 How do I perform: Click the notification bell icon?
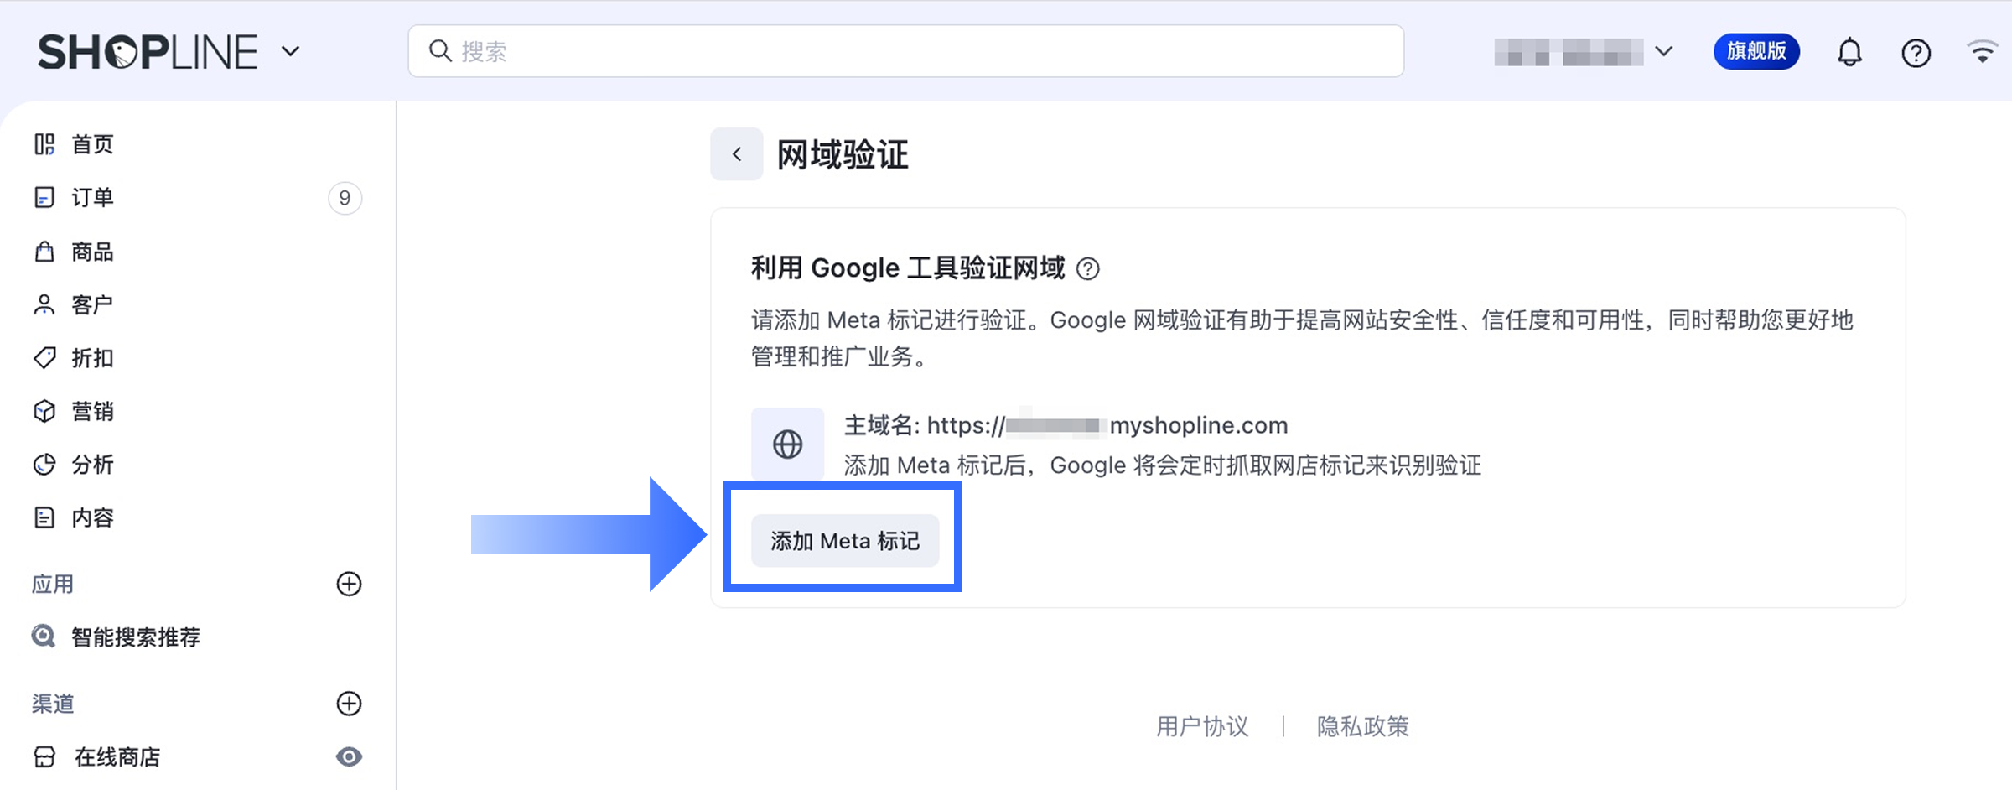tap(1849, 53)
